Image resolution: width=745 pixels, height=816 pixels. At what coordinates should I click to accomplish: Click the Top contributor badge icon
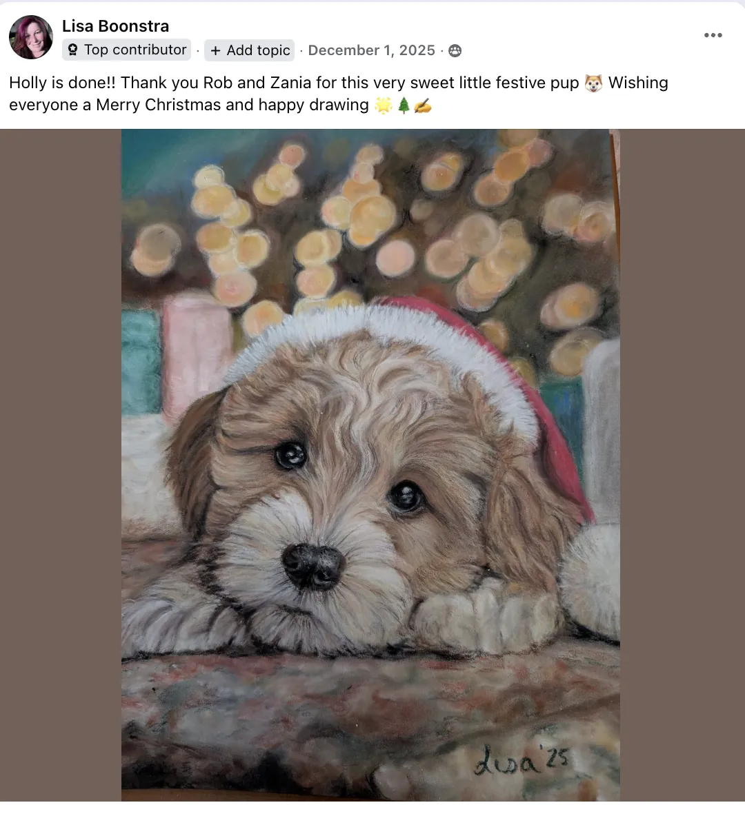coord(73,50)
